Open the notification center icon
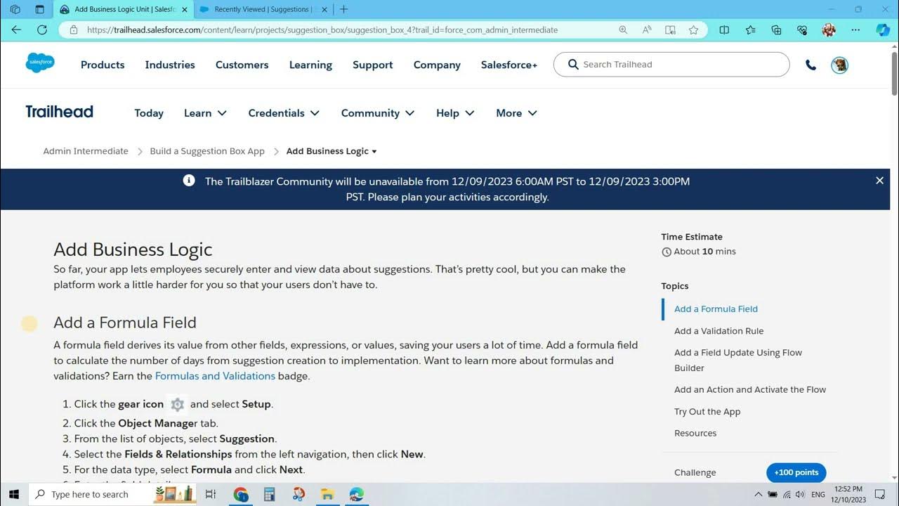Image resolution: width=899 pixels, height=506 pixels. point(881,495)
